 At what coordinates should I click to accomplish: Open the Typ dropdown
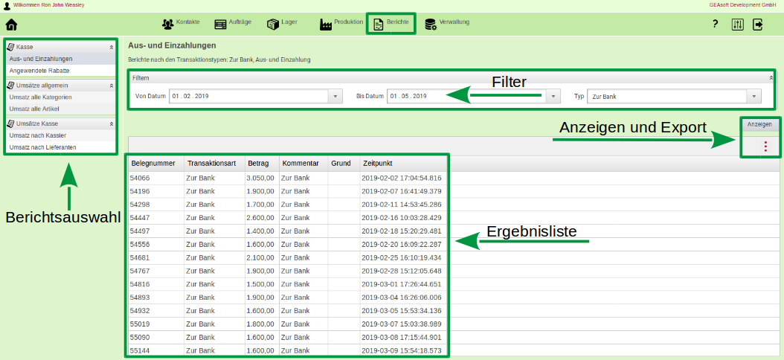tap(755, 97)
